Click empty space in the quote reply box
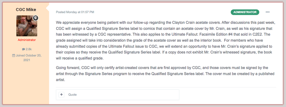The width and height of the screenshot is (286, 107). pos(128,95)
